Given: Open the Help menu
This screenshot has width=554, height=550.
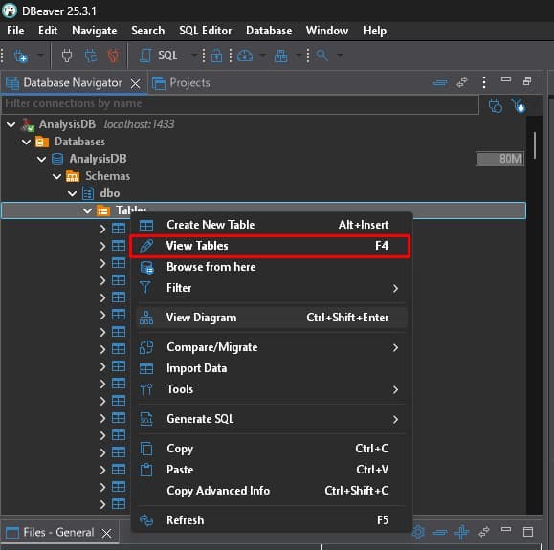Looking at the screenshot, I should (x=374, y=31).
